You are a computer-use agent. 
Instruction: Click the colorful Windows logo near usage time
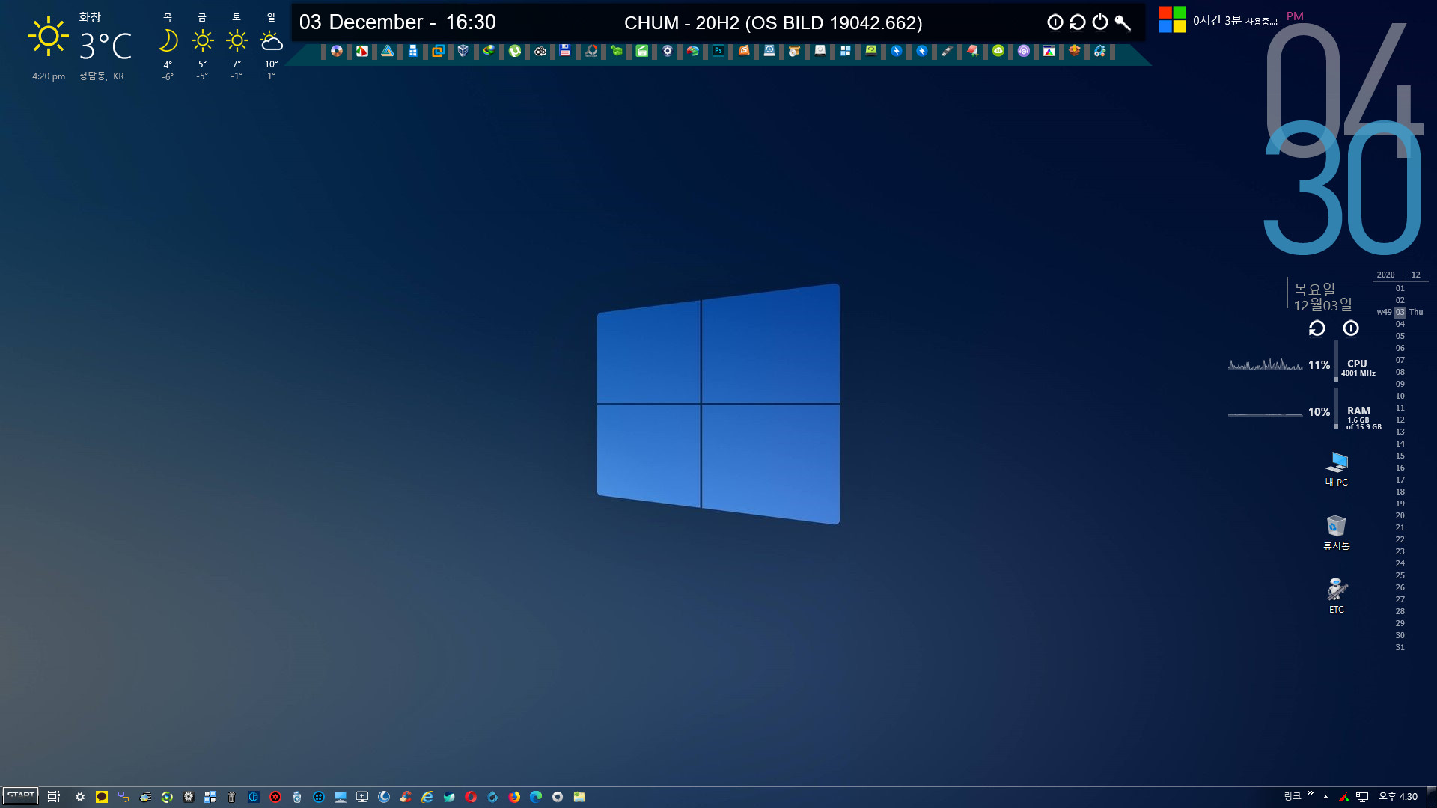(x=1173, y=19)
